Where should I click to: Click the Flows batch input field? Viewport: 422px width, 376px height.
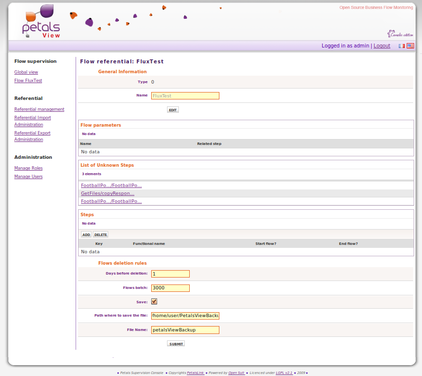click(170, 288)
